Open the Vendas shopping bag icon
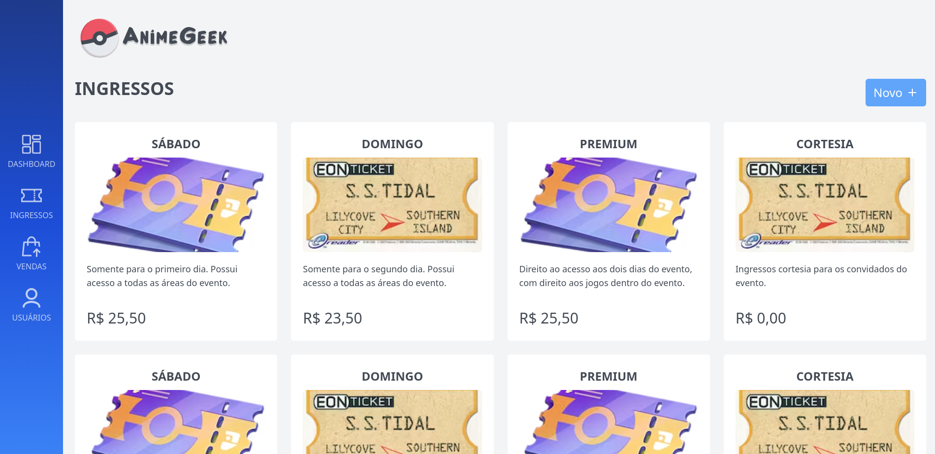This screenshot has height=454, width=935. click(32, 247)
